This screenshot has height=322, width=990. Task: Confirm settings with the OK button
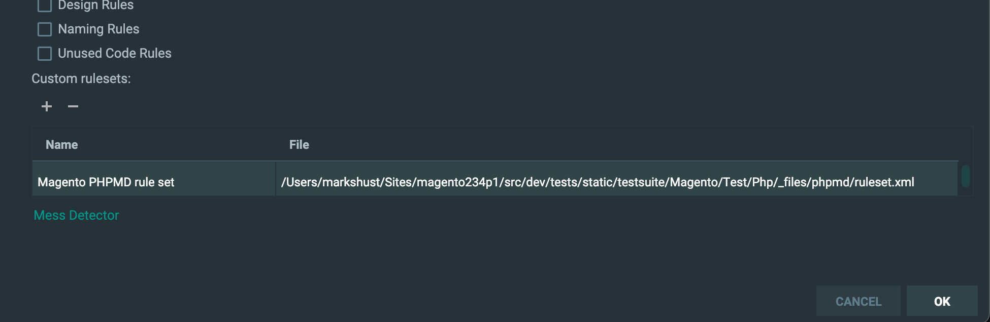[942, 301]
